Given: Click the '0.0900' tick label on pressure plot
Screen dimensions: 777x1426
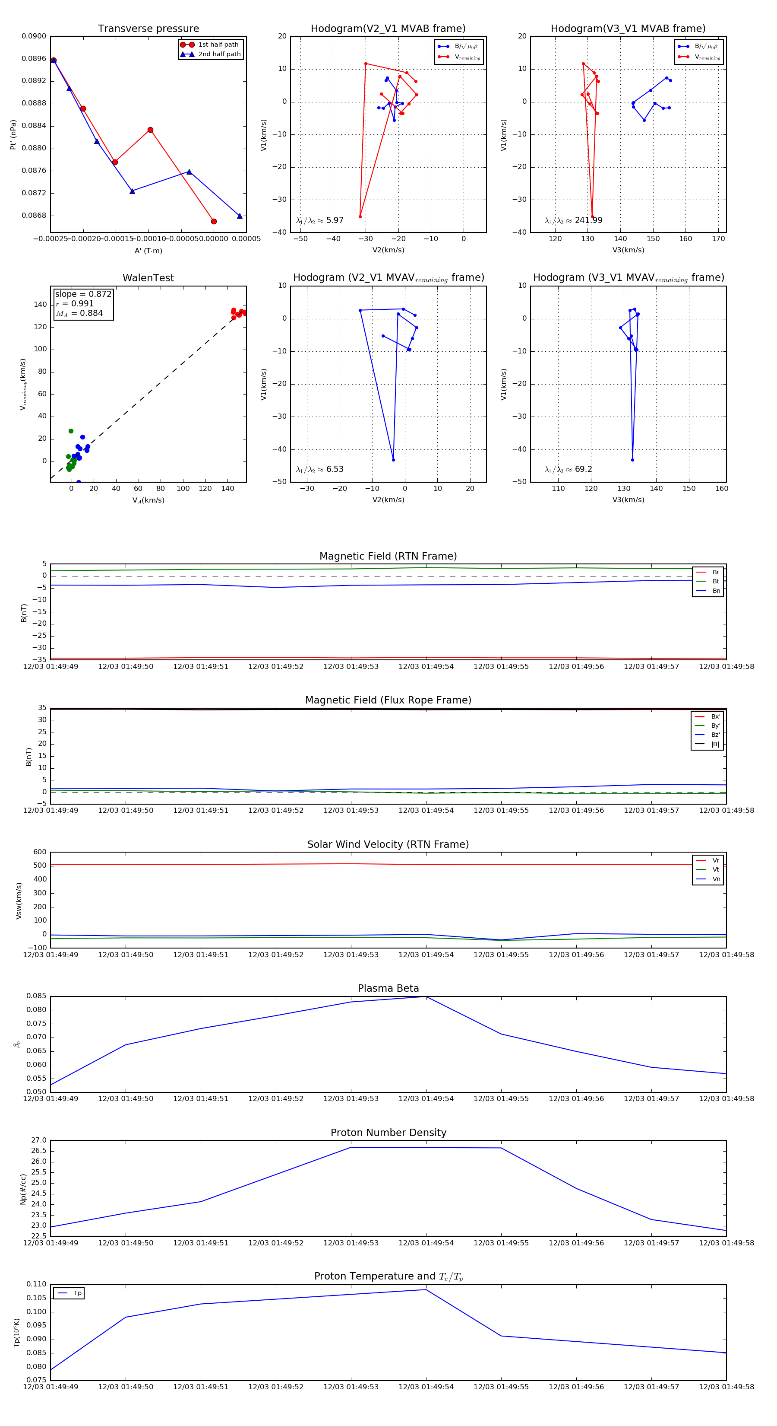Looking at the screenshot, I should coord(34,36).
